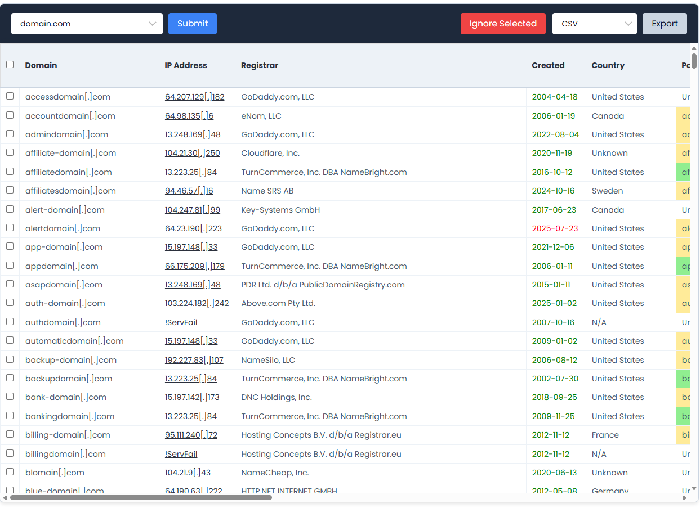Sort the table by the Country column
Viewport: 700px width, 508px height.
[608, 65]
